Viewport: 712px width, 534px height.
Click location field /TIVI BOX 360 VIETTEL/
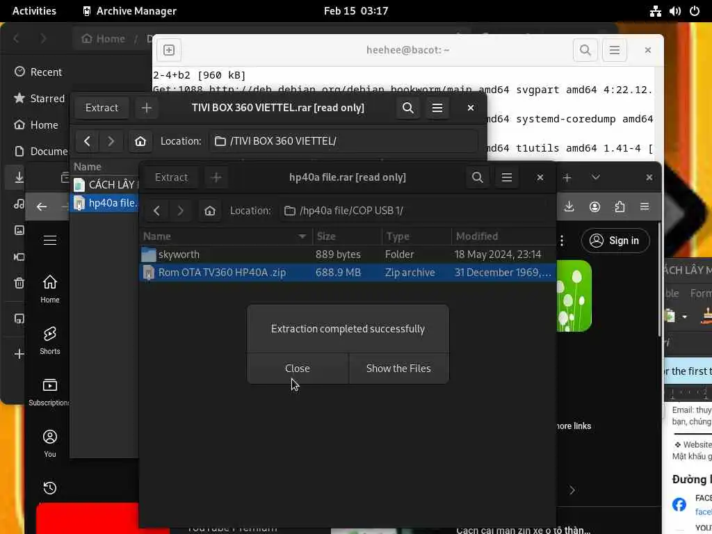click(343, 141)
